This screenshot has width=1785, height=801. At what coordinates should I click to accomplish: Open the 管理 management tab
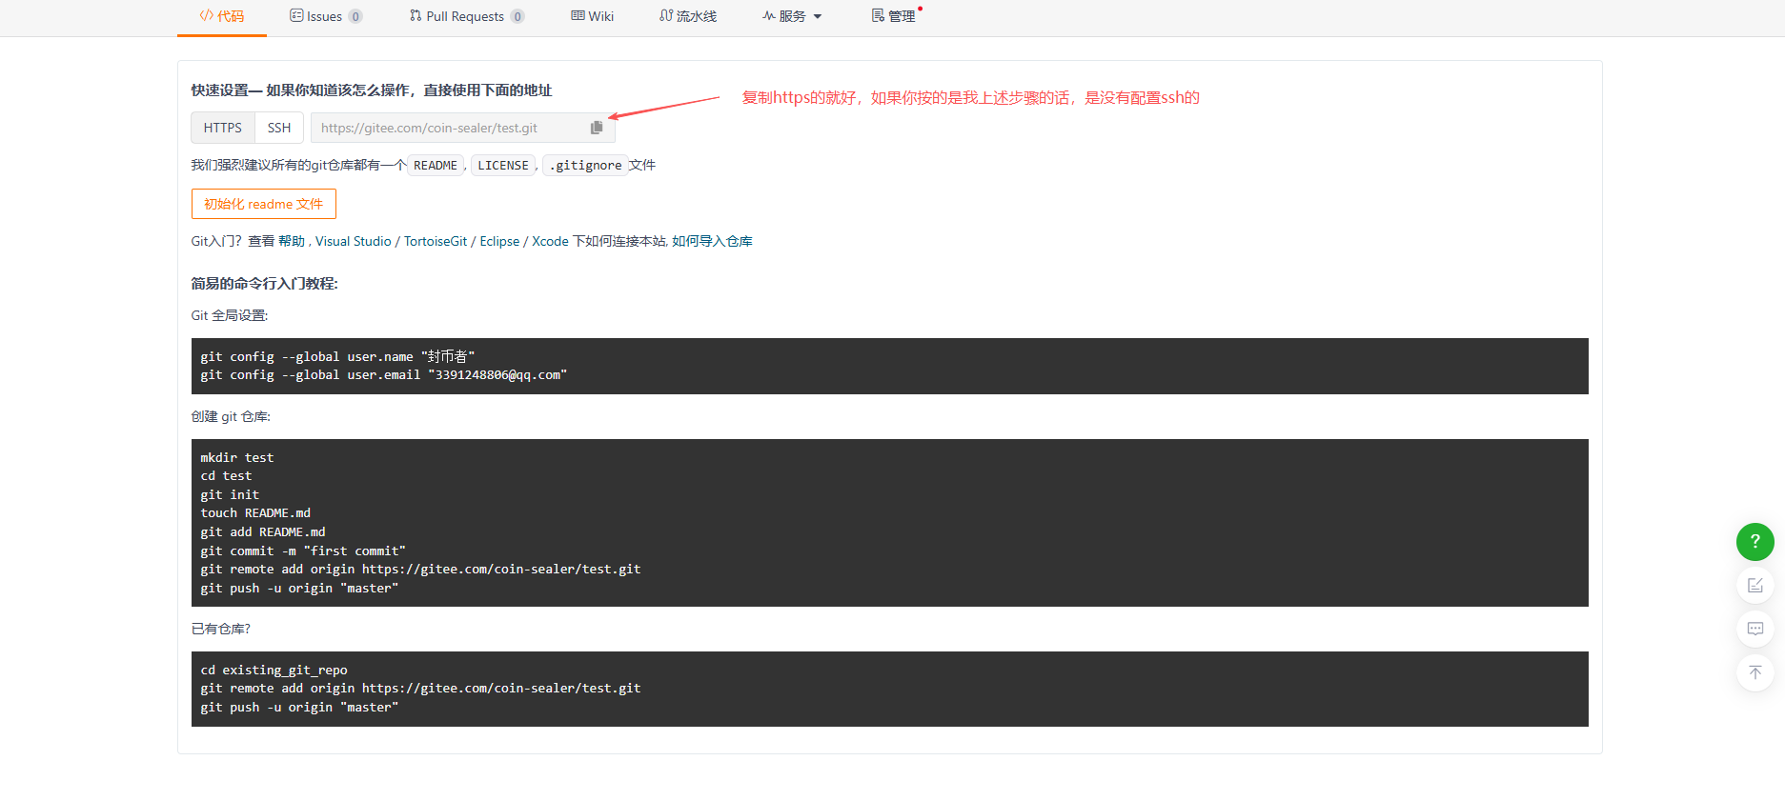[894, 16]
